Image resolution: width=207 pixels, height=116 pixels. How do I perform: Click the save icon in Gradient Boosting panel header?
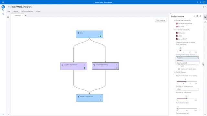197,16
